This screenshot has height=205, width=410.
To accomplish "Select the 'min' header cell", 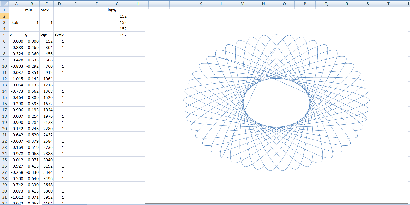I will (x=32, y=10).
